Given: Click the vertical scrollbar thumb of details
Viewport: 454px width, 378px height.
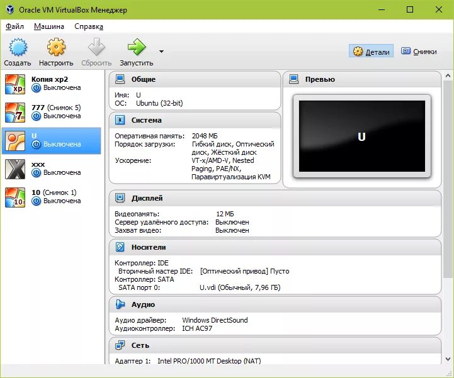Looking at the screenshot, I should pyautogui.click(x=448, y=179).
